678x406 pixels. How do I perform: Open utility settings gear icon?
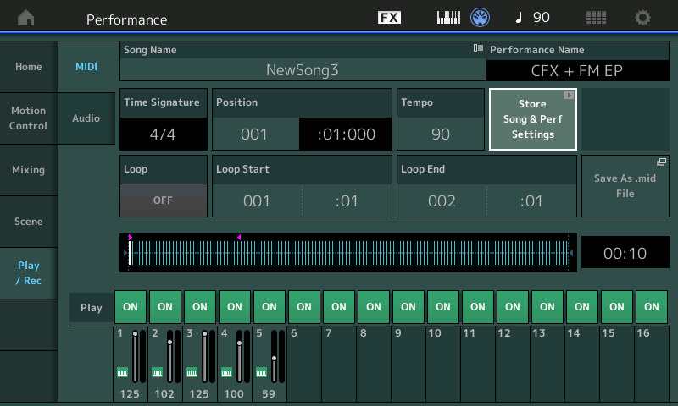point(643,18)
